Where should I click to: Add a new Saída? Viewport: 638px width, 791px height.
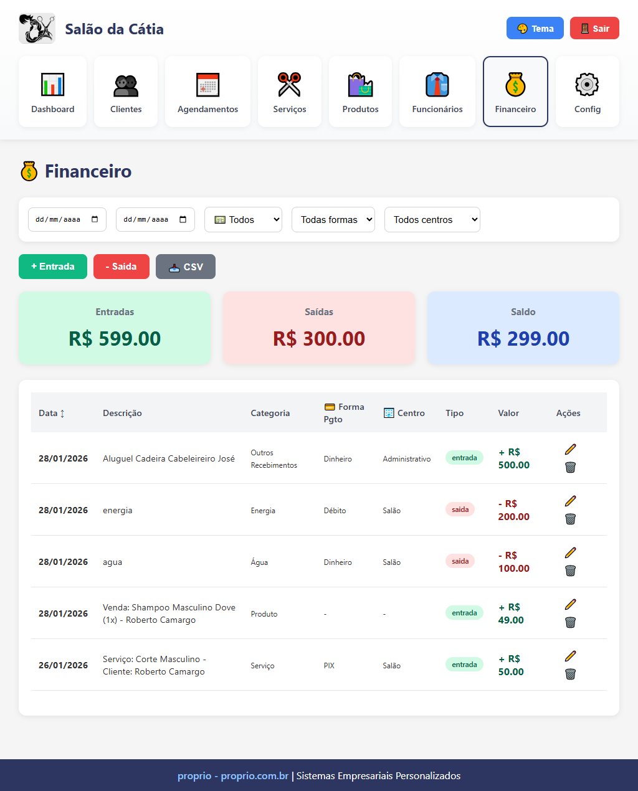(121, 267)
